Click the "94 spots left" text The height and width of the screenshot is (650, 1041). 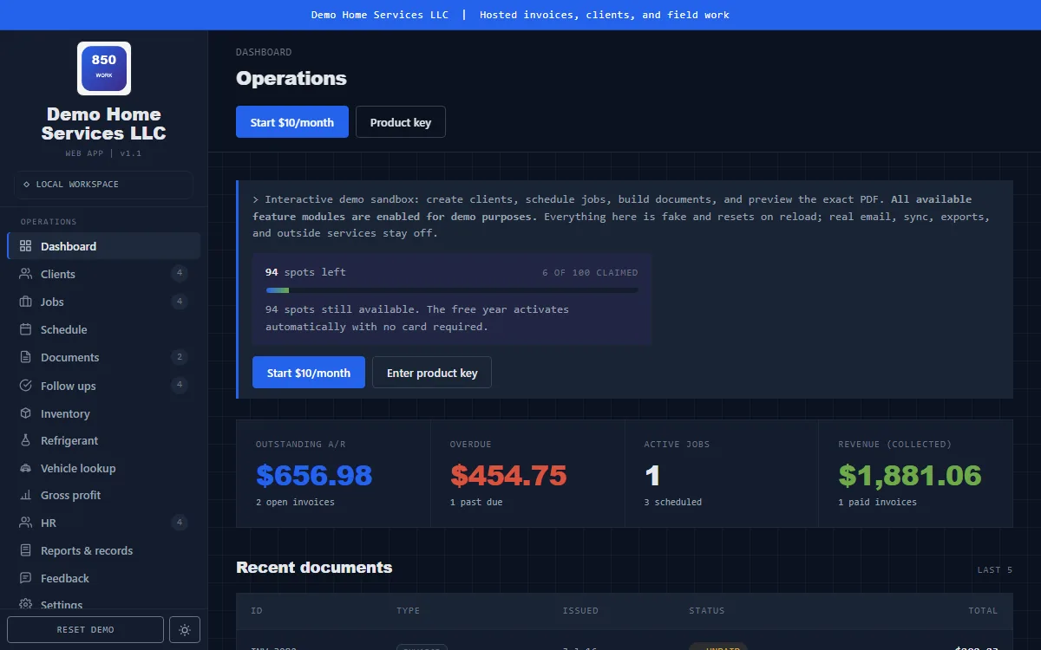[x=305, y=272]
